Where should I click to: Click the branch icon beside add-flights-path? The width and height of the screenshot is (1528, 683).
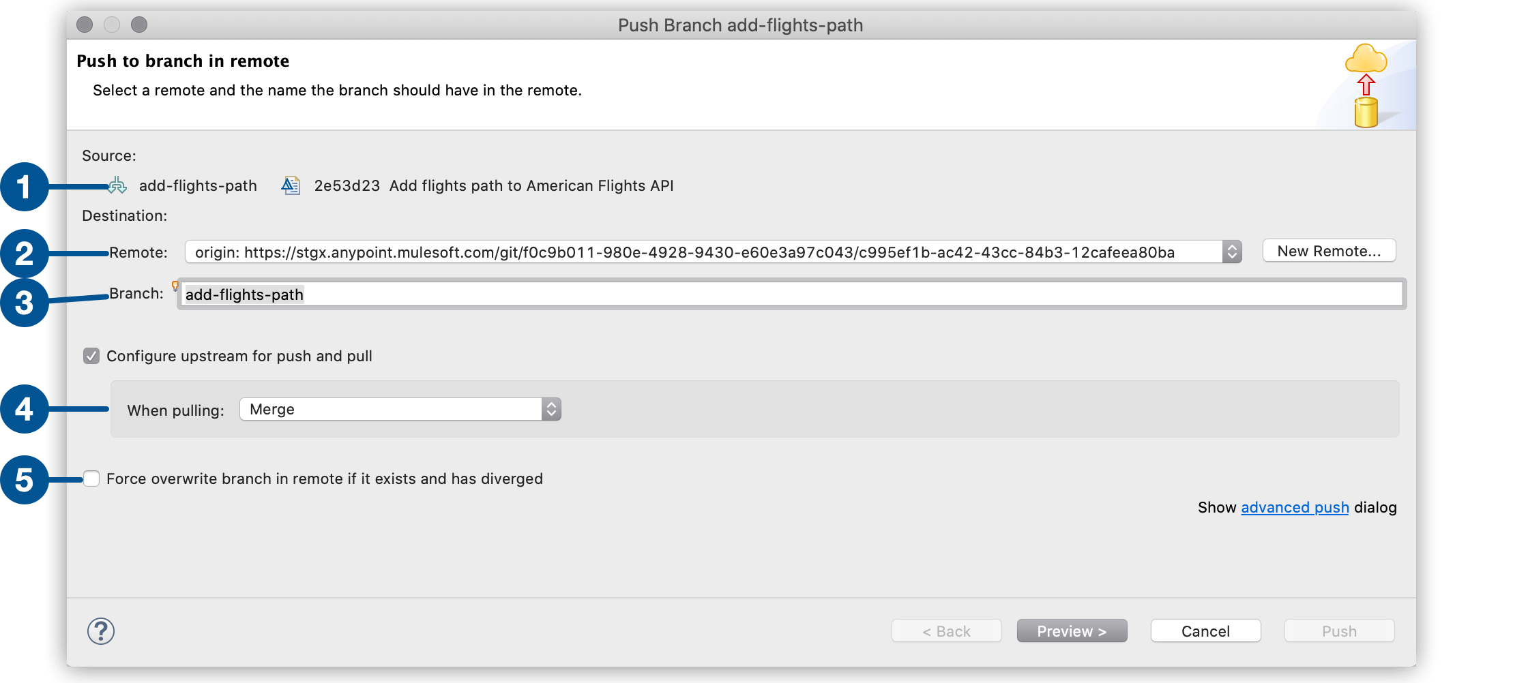tap(115, 185)
